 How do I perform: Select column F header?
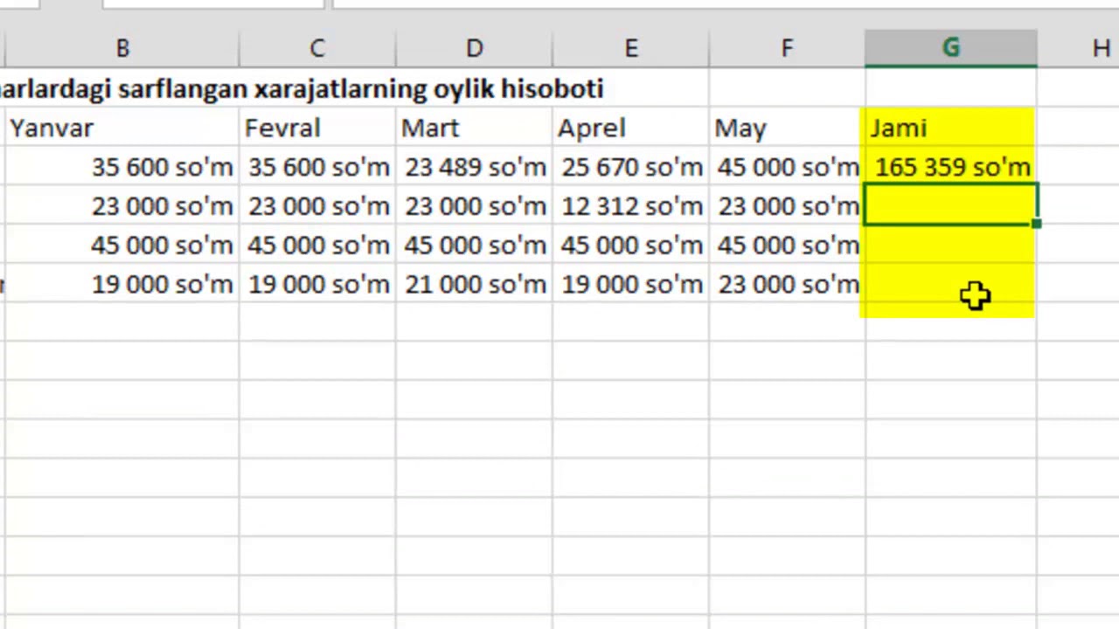[x=787, y=49]
